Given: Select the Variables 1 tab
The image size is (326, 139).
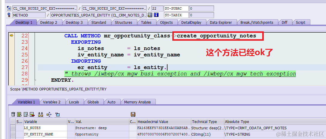Looking at the screenshot, I should pos(26,102).
